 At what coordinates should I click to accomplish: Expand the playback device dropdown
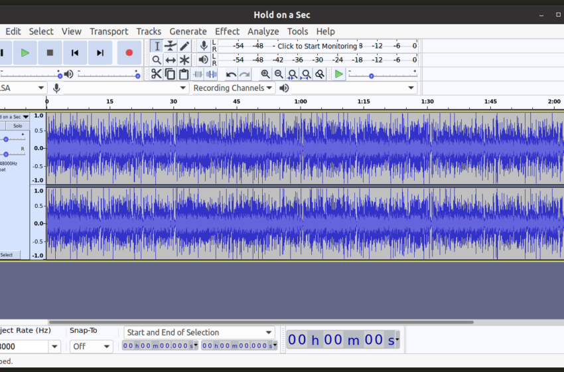tap(411, 88)
